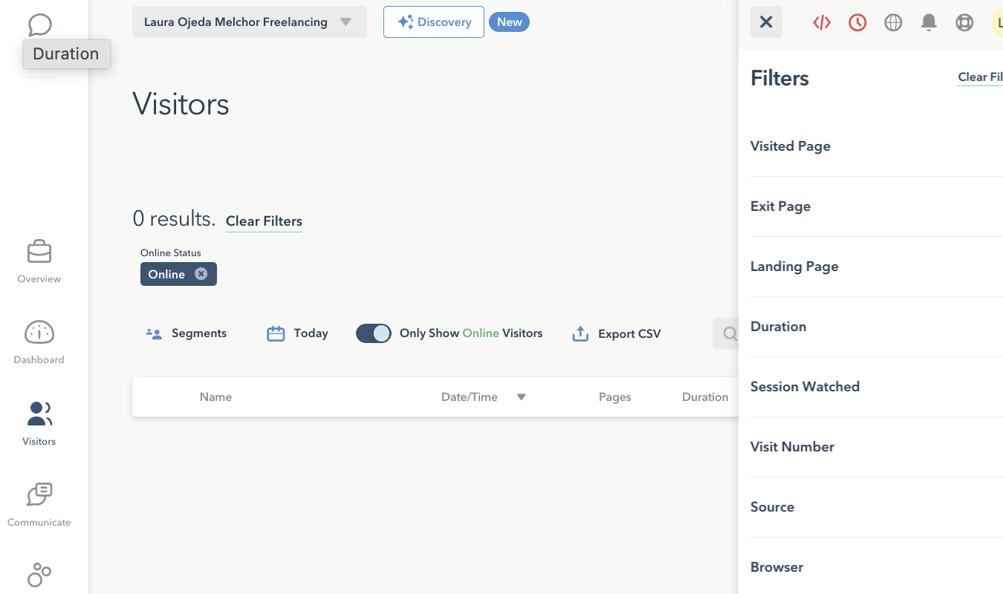Click the lifebuoy help icon
1003x594 pixels.
click(x=964, y=22)
